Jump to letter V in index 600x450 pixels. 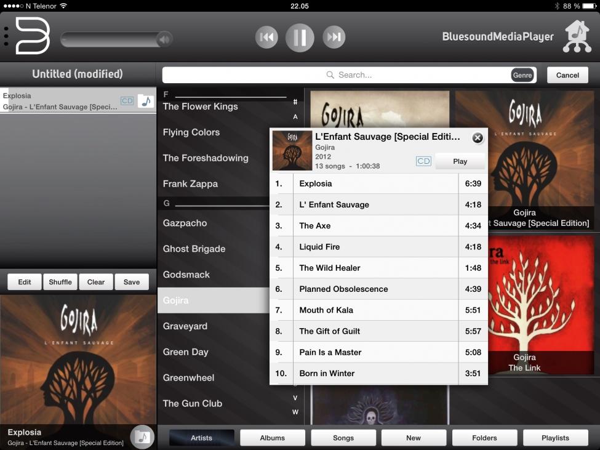[295, 398]
